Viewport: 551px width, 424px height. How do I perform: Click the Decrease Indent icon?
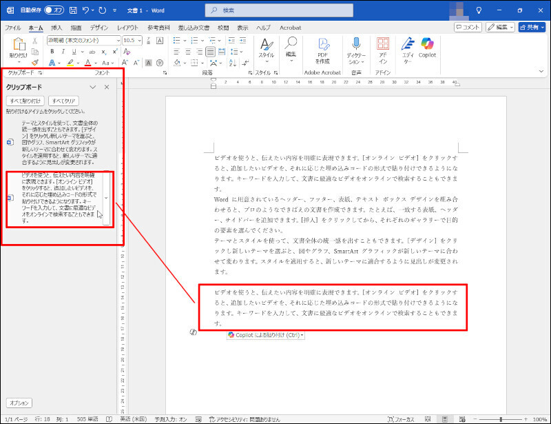[231, 41]
